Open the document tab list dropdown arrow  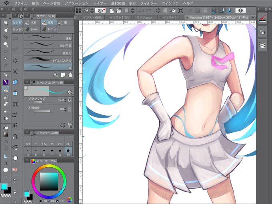[x=253, y=17]
